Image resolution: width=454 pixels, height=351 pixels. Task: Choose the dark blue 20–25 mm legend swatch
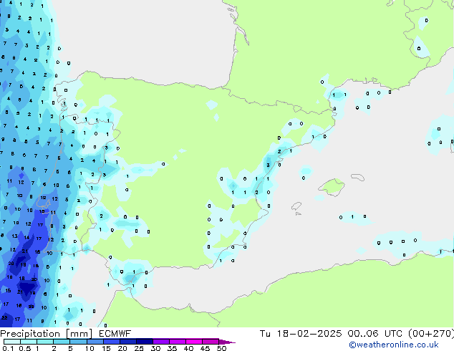coord(129,342)
